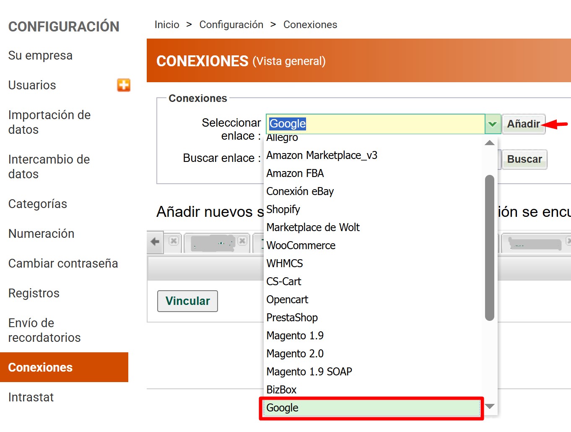This screenshot has width=571, height=432.
Task: Click the Vincular button
Action: click(x=187, y=301)
